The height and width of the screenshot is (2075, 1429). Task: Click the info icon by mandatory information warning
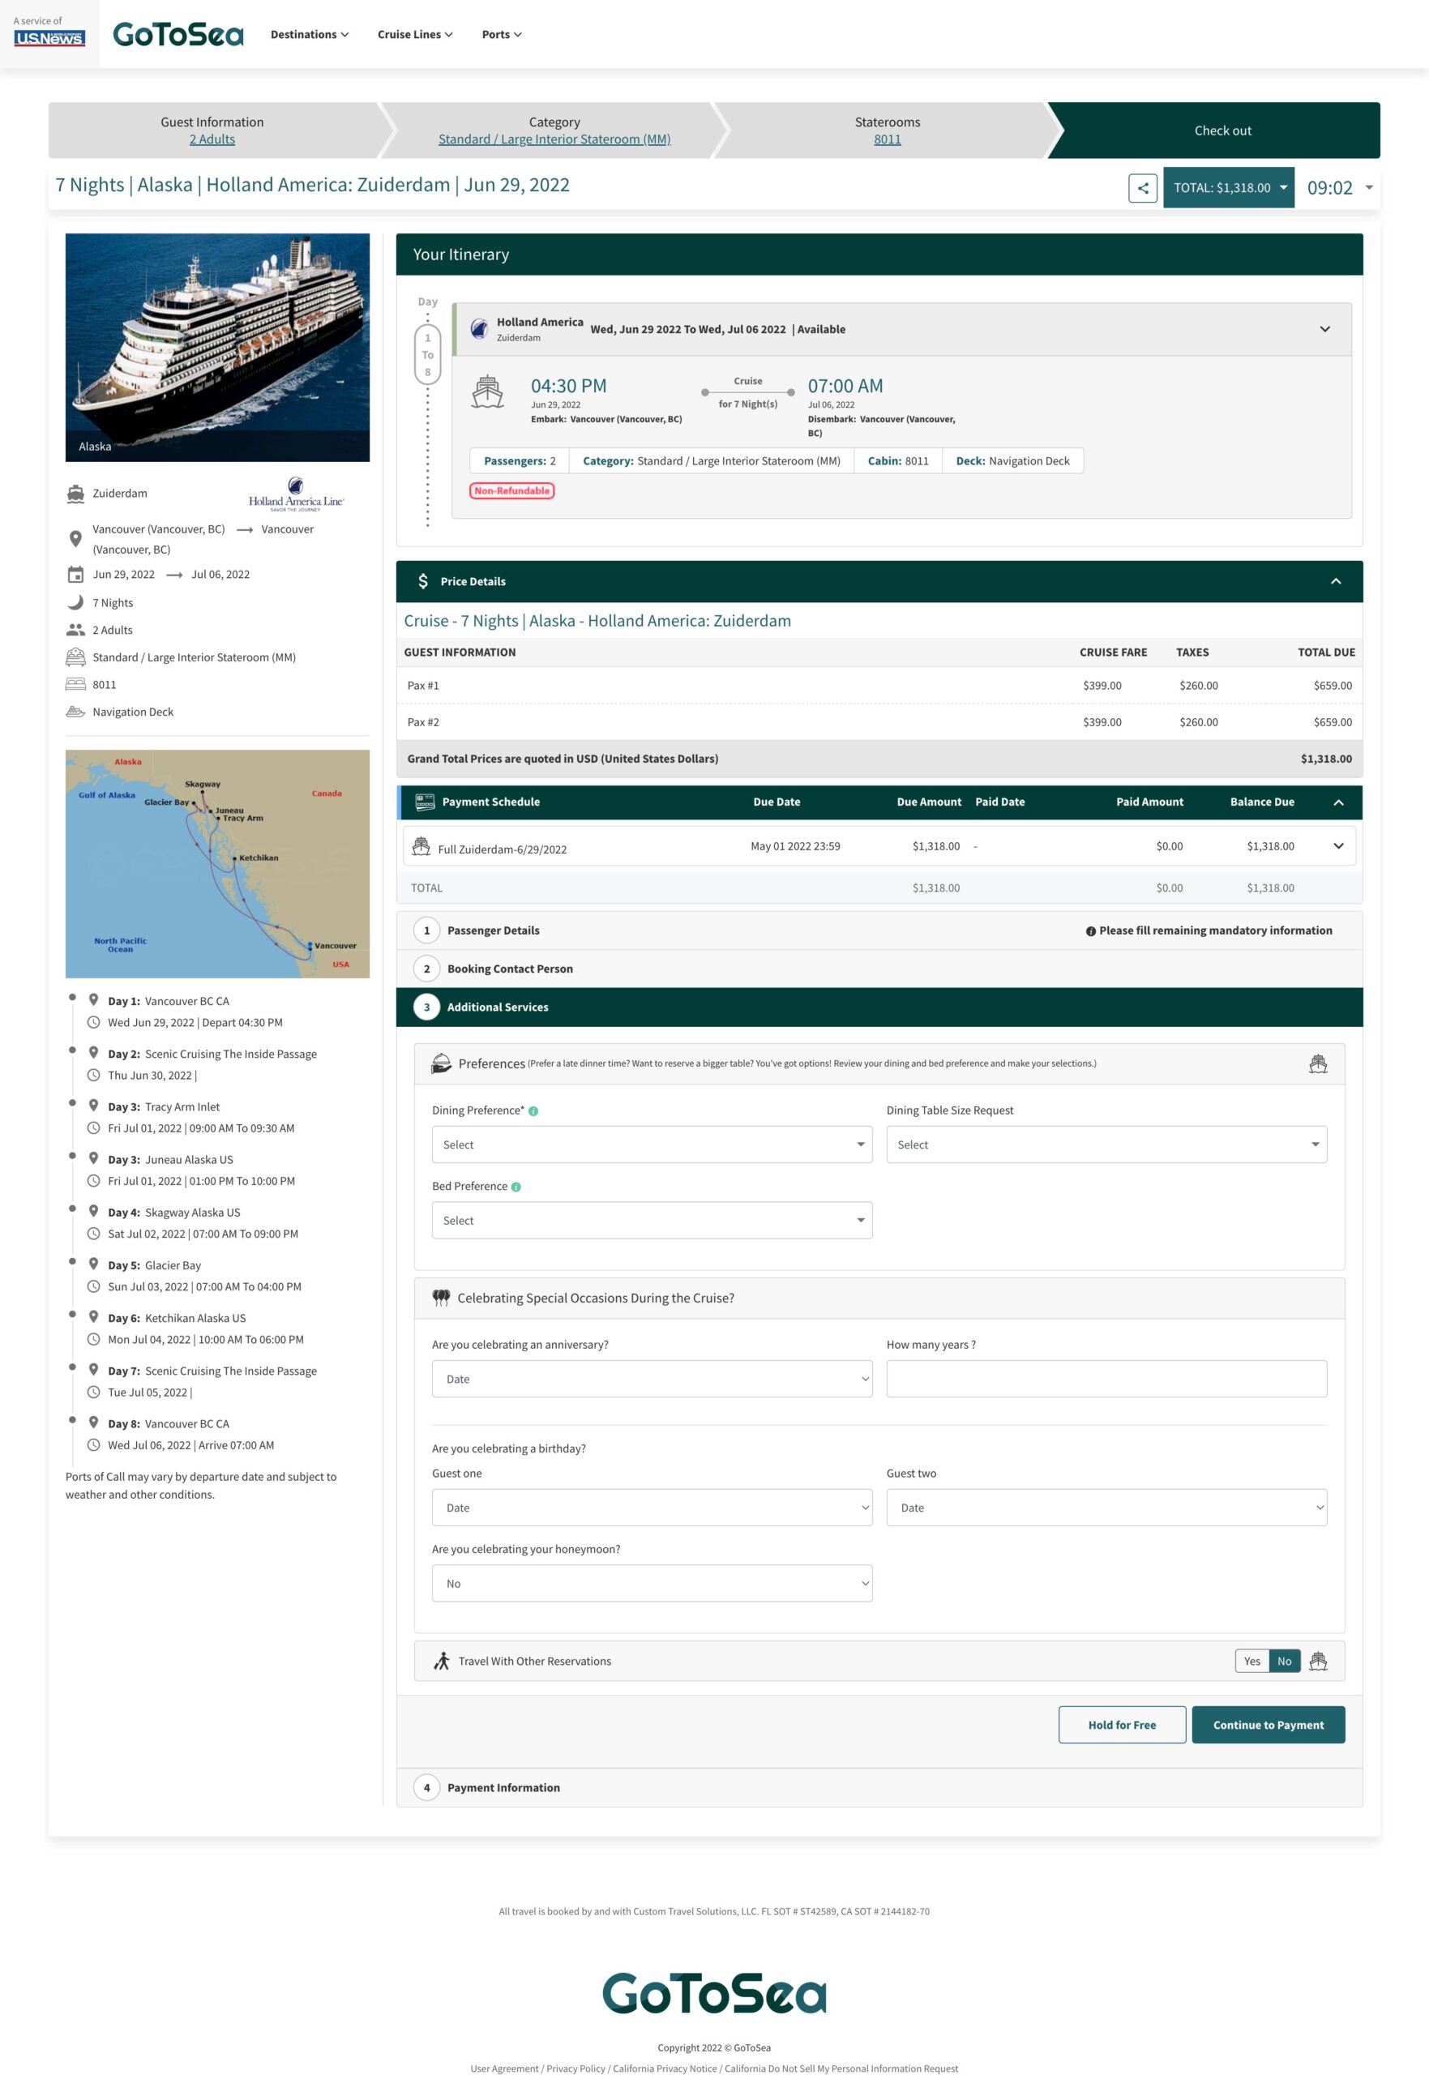point(1090,931)
